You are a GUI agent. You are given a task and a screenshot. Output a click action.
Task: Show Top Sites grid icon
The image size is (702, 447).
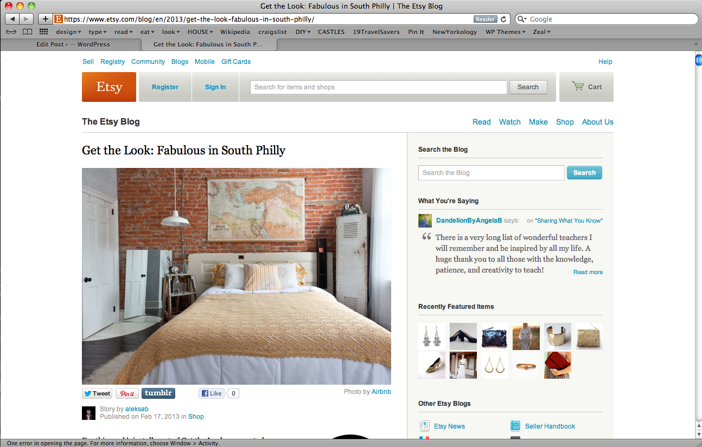point(44,32)
